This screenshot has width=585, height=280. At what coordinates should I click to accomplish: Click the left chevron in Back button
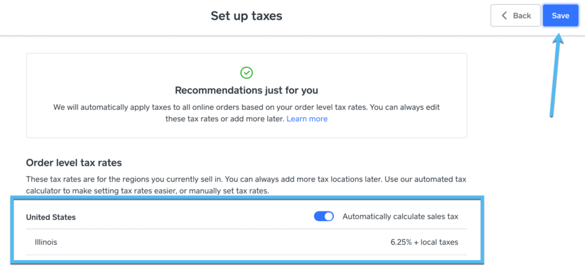504,15
